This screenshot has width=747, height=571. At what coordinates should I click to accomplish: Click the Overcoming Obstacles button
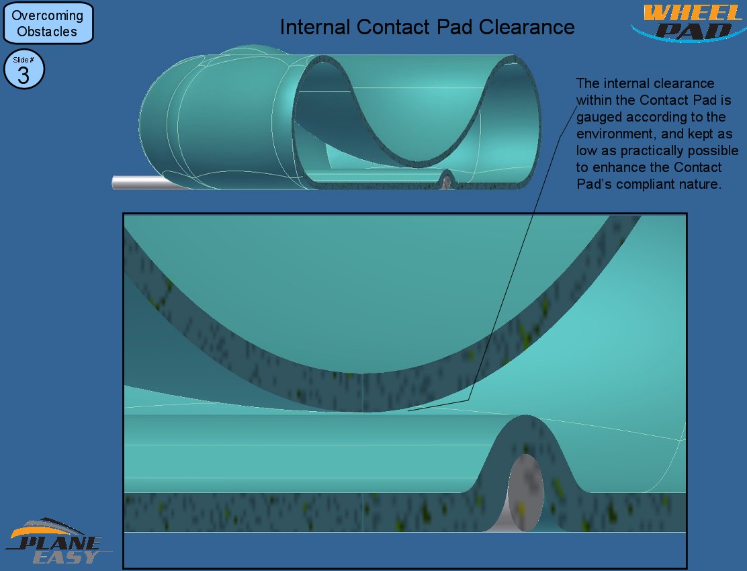coord(48,23)
